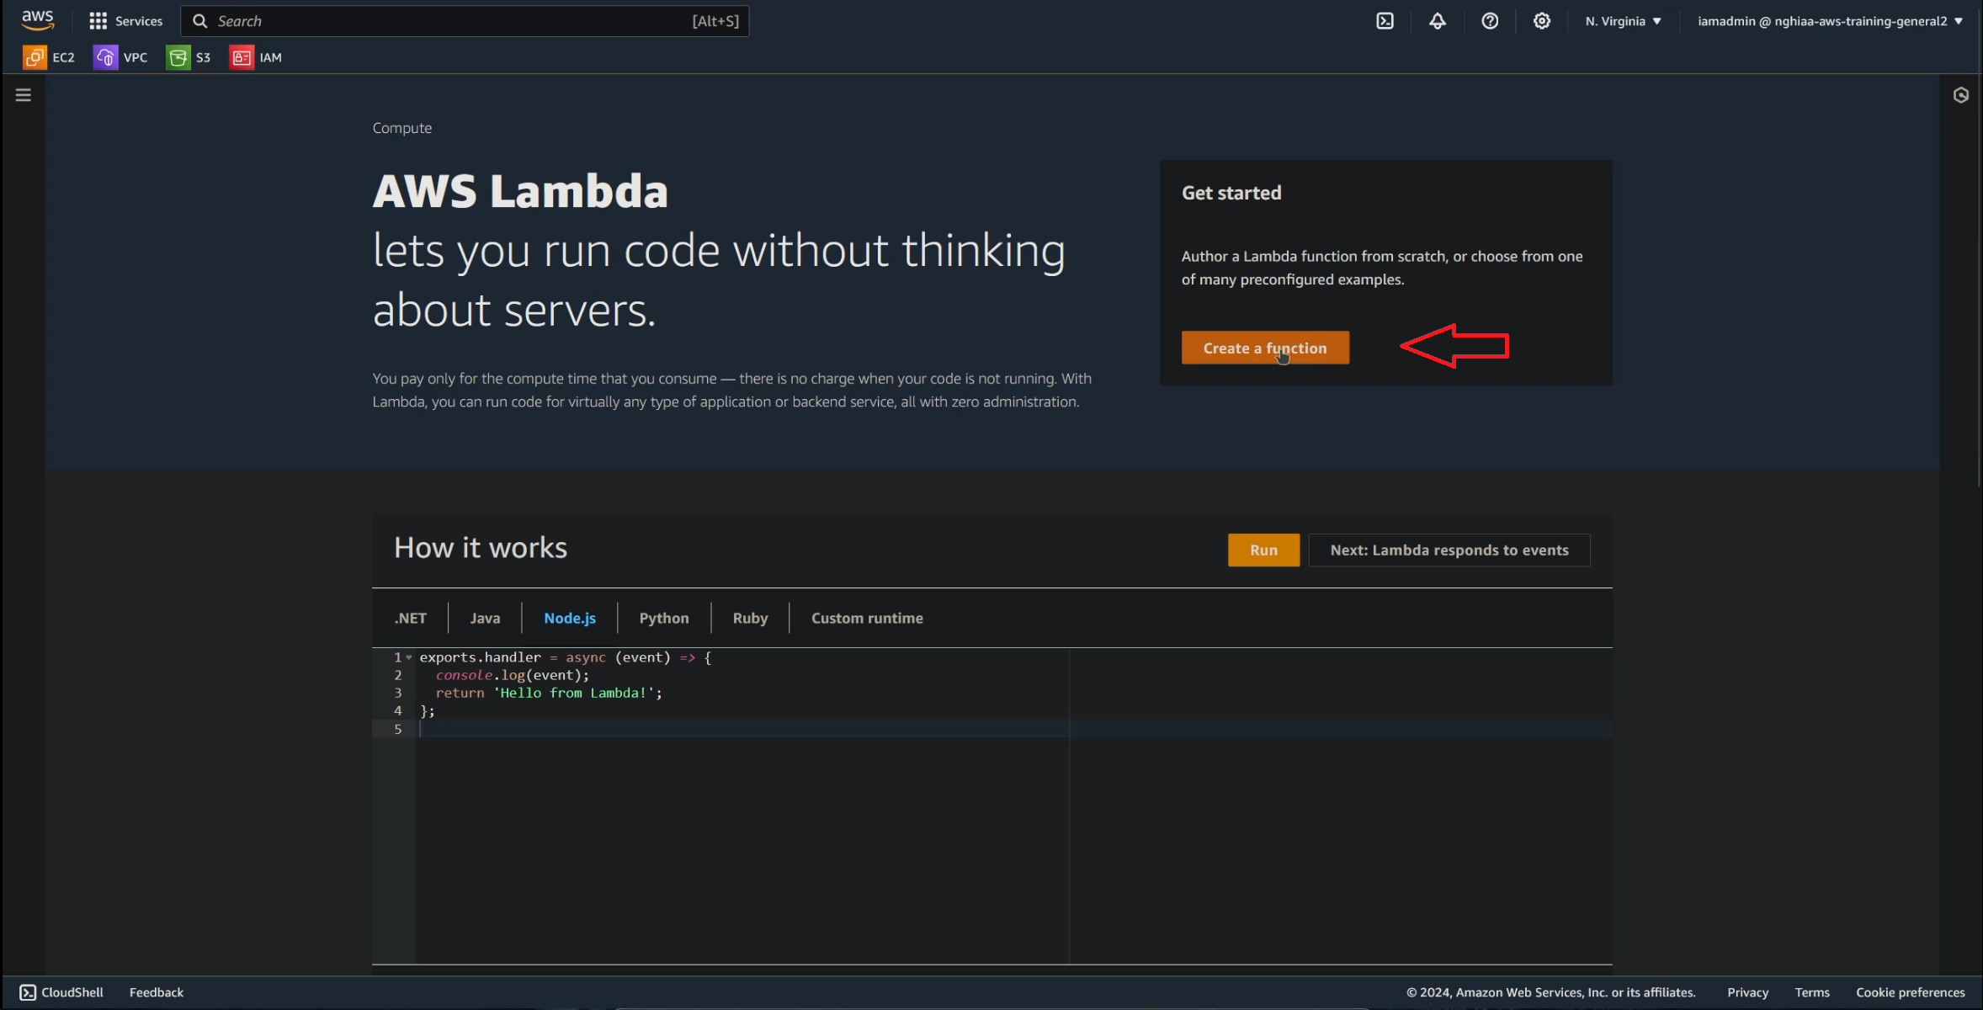This screenshot has width=1983, height=1010.
Task: Click console.log(event) code line
Action: coord(512,675)
